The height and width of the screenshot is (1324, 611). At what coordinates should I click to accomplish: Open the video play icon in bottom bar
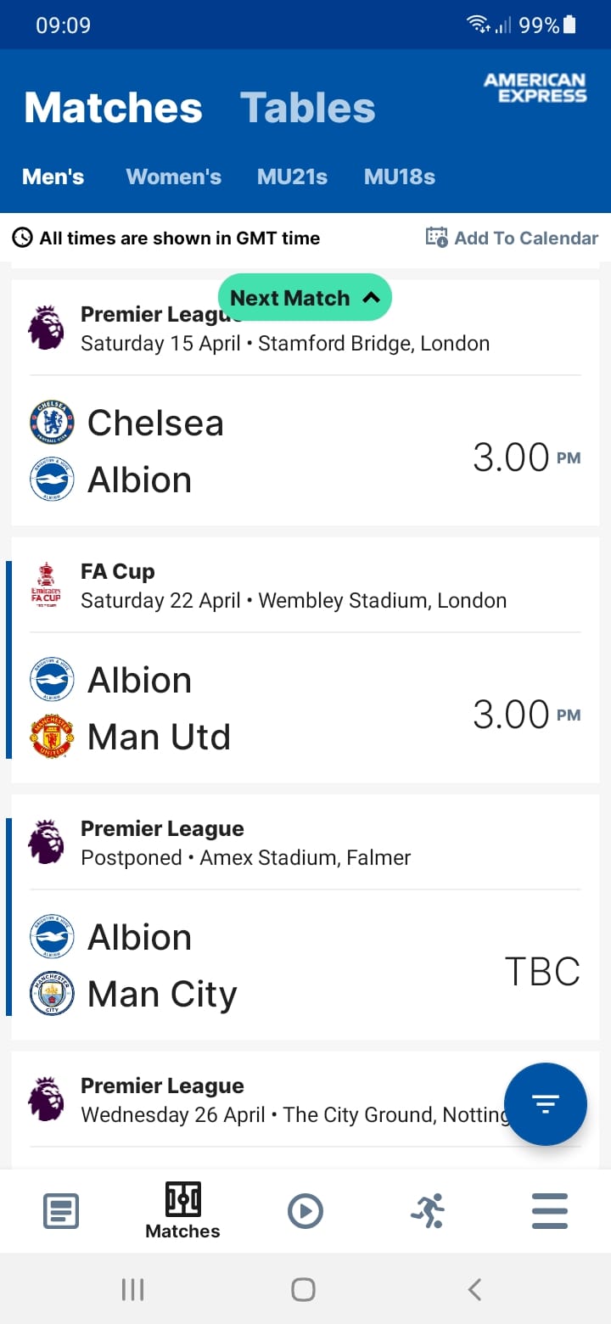pos(305,1210)
